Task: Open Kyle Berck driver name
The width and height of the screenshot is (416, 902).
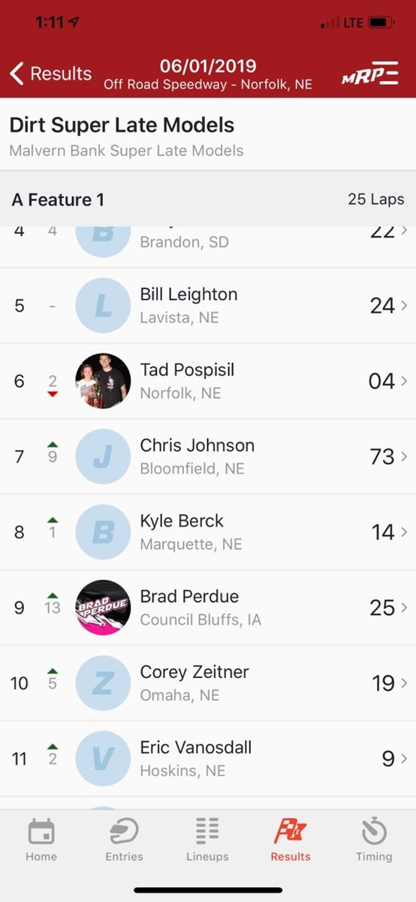Action: point(182,521)
